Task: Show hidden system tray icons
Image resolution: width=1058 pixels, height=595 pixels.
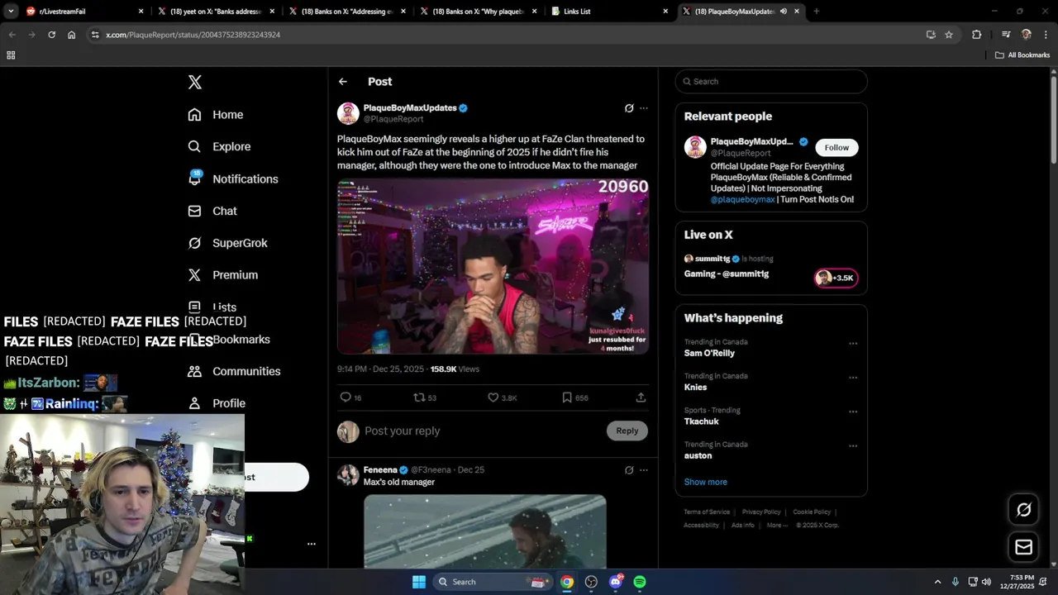Action: (937, 582)
